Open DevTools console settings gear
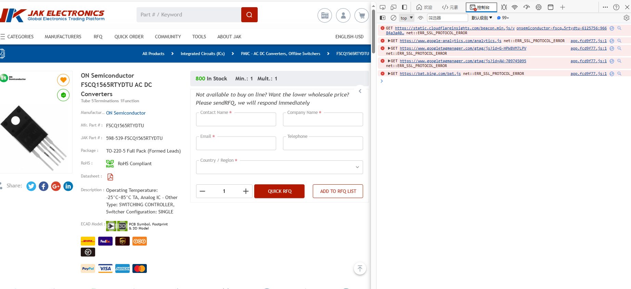 [626, 18]
